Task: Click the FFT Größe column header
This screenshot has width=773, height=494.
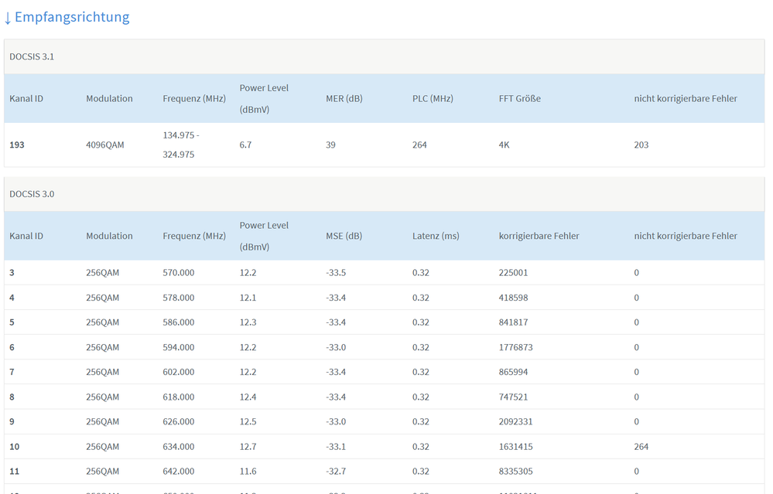Action: click(x=520, y=99)
